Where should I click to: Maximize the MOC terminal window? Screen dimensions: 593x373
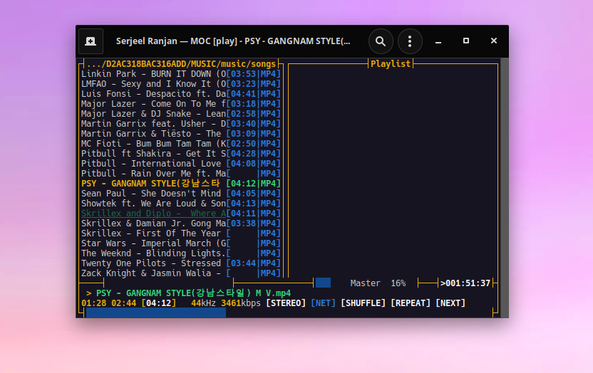466,41
